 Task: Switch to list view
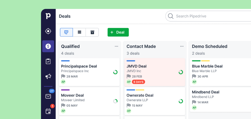(79, 32)
